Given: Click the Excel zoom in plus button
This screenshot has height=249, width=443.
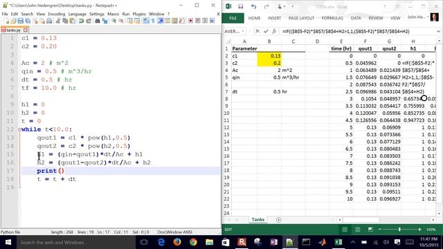Looking at the screenshot, I should pos(419,230).
